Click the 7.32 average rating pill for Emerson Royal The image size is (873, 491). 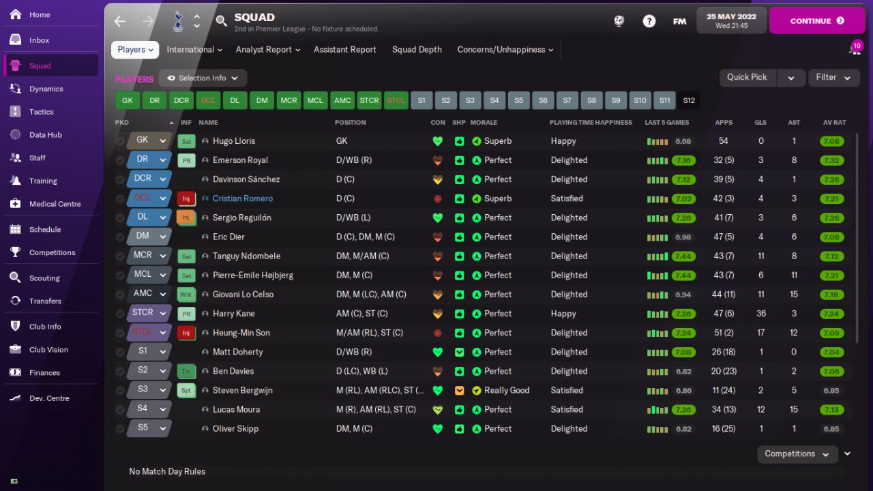tap(831, 160)
